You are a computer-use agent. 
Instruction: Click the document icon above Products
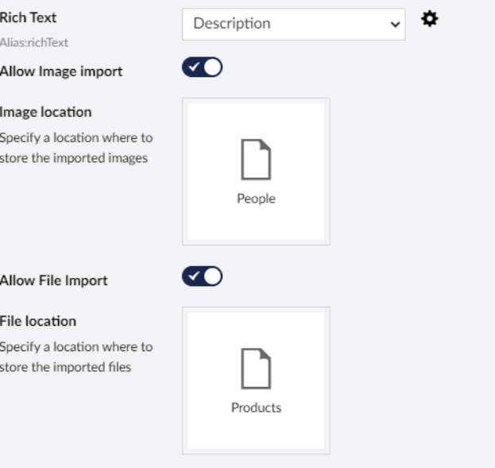point(256,369)
